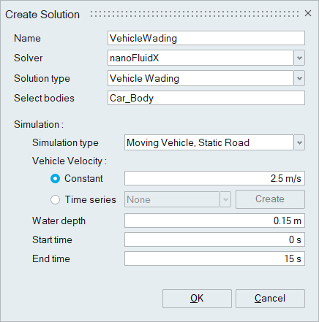
Task: Click the Vehicle Wading solution type box
Action: tap(200, 78)
